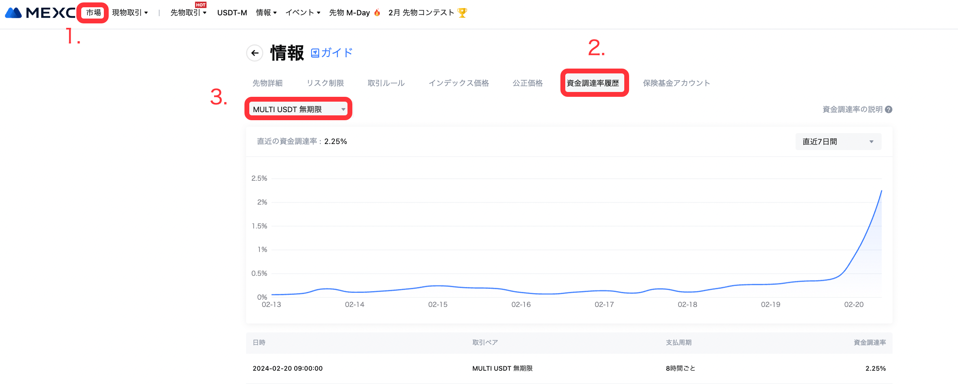The width and height of the screenshot is (958, 384).
Task: Open the リスク制限 tab
Action: pos(325,83)
